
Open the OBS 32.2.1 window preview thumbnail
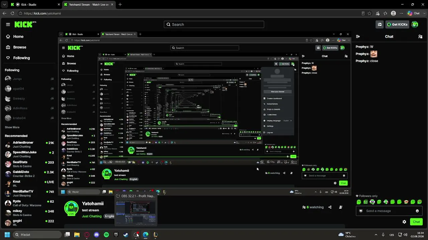pos(135,212)
